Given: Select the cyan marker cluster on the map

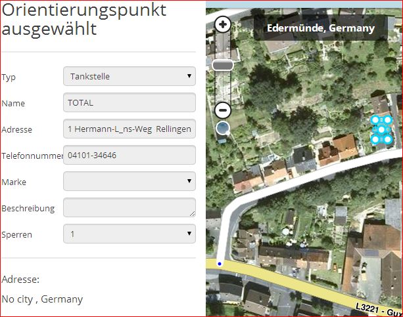Looking at the screenshot, I should 381,130.
